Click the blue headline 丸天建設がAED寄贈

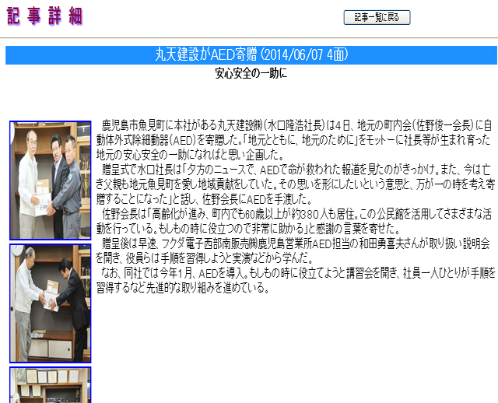(251, 55)
